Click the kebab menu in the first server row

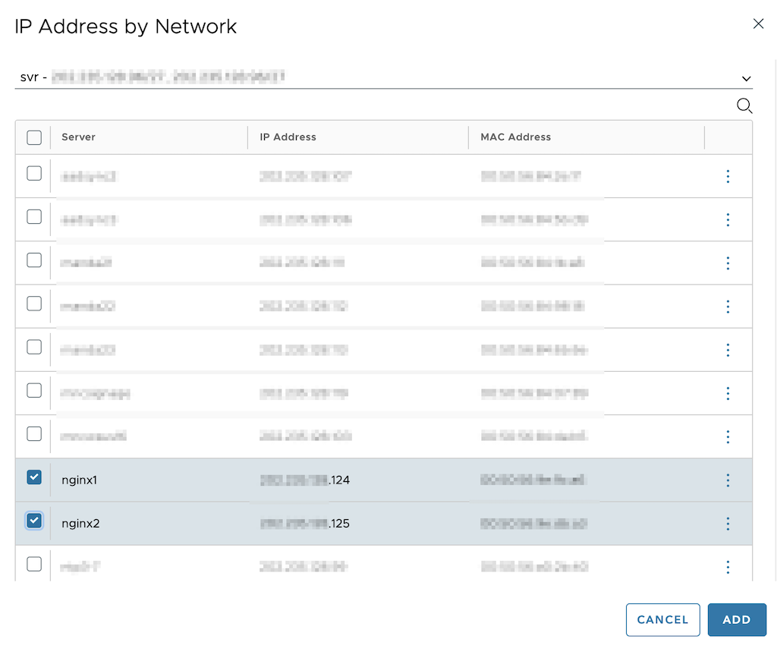728,176
